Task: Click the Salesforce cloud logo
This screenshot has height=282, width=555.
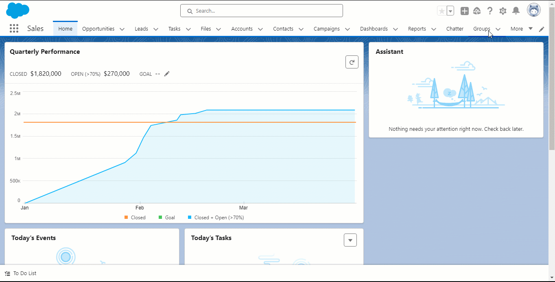Action: pyautogui.click(x=17, y=11)
